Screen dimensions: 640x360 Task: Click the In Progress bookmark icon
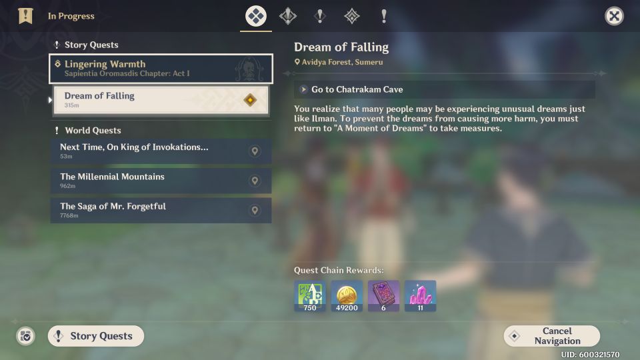[x=25, y=16]
